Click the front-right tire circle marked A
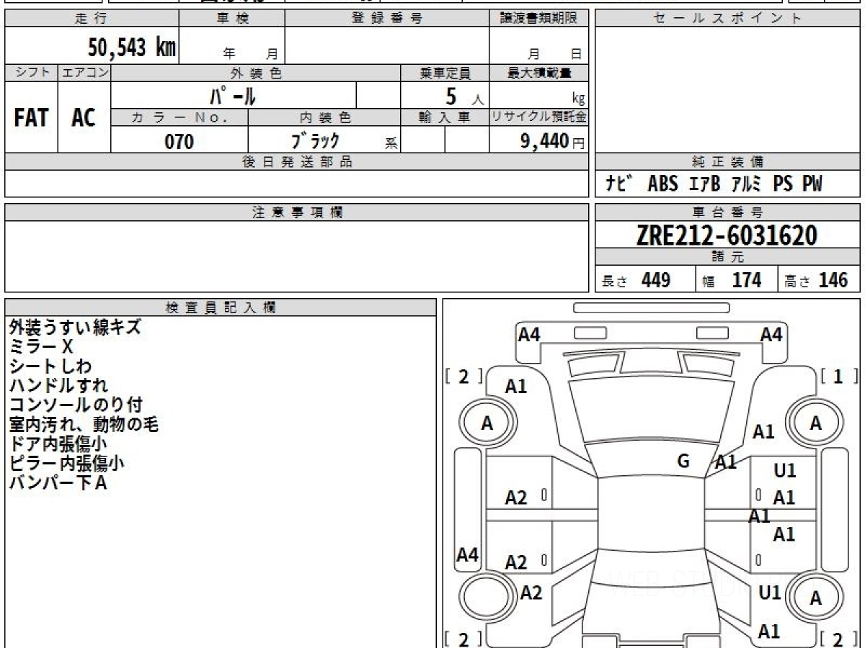The width and height of the screenshot is (865, 648). tap(815, 423)
